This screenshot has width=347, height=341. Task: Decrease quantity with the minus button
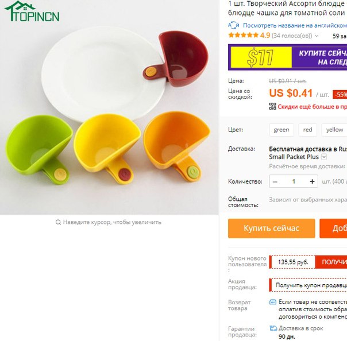click(275, 181)
